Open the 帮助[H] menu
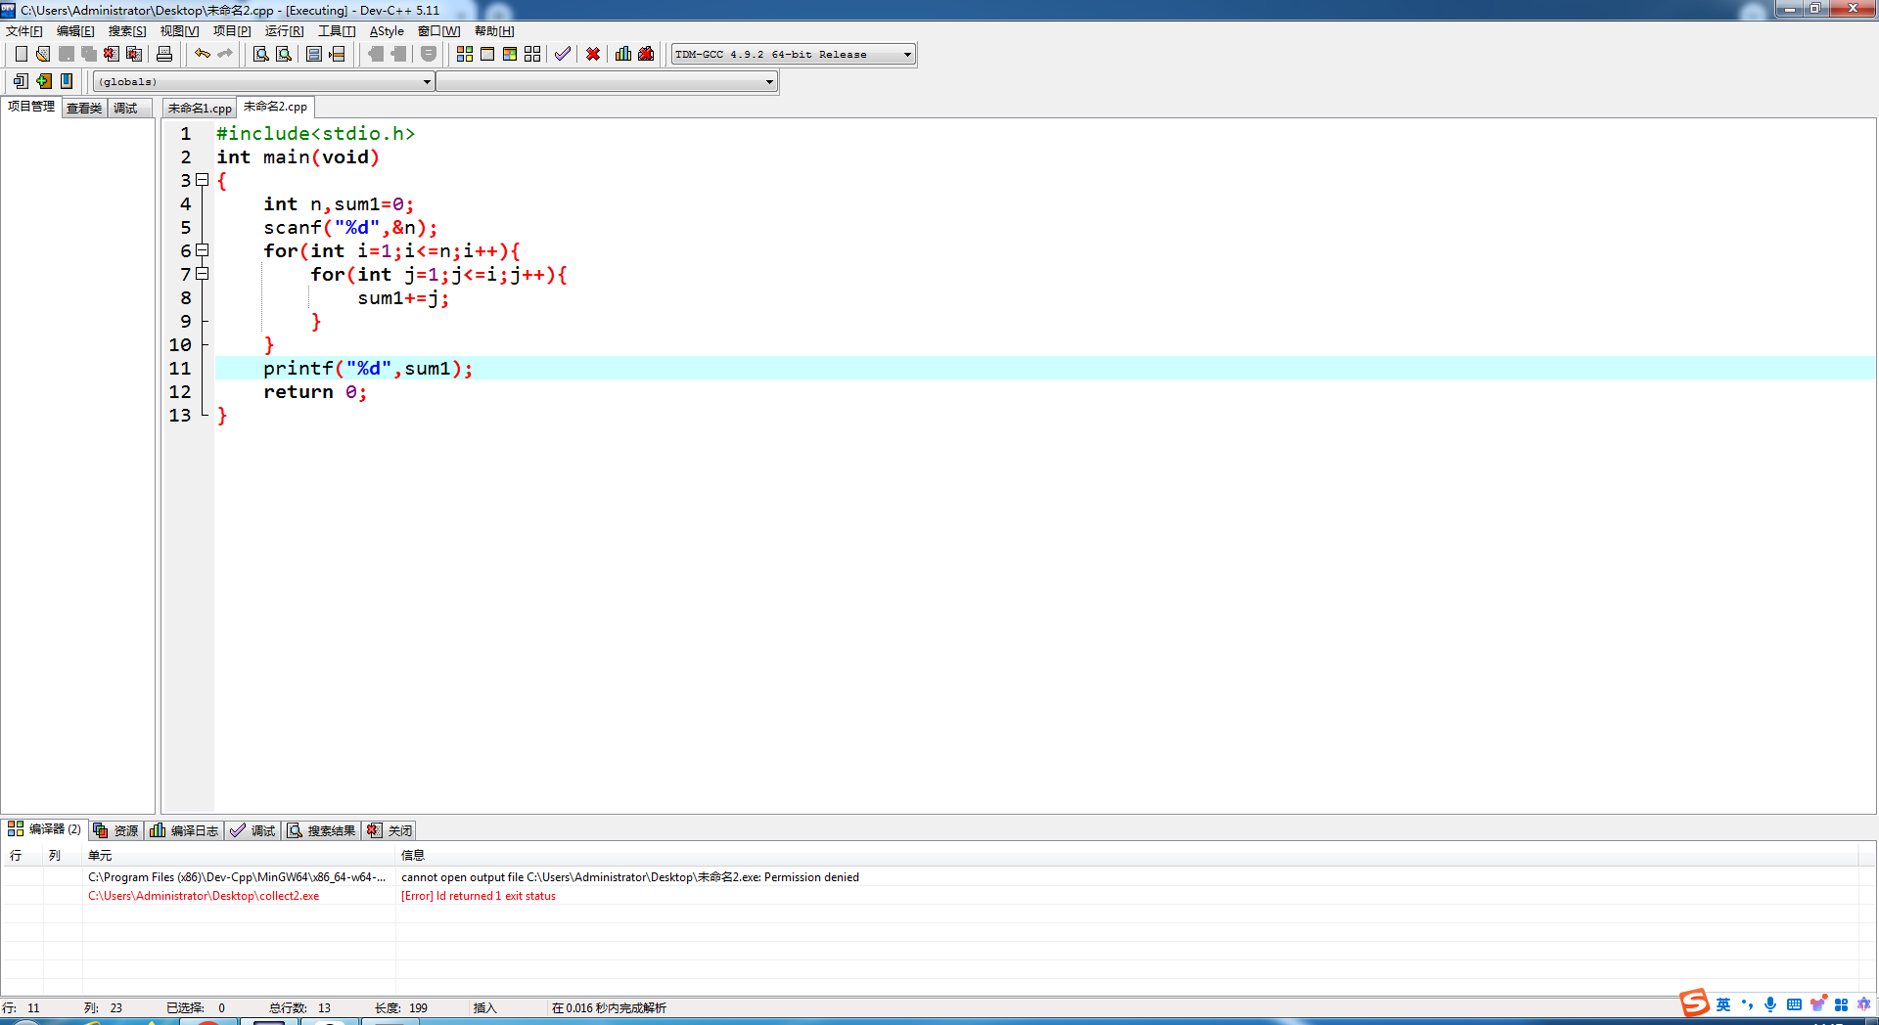1879x1025 pixels. (x=494, y=31)
